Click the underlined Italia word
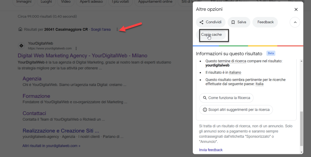 [259, 84]
